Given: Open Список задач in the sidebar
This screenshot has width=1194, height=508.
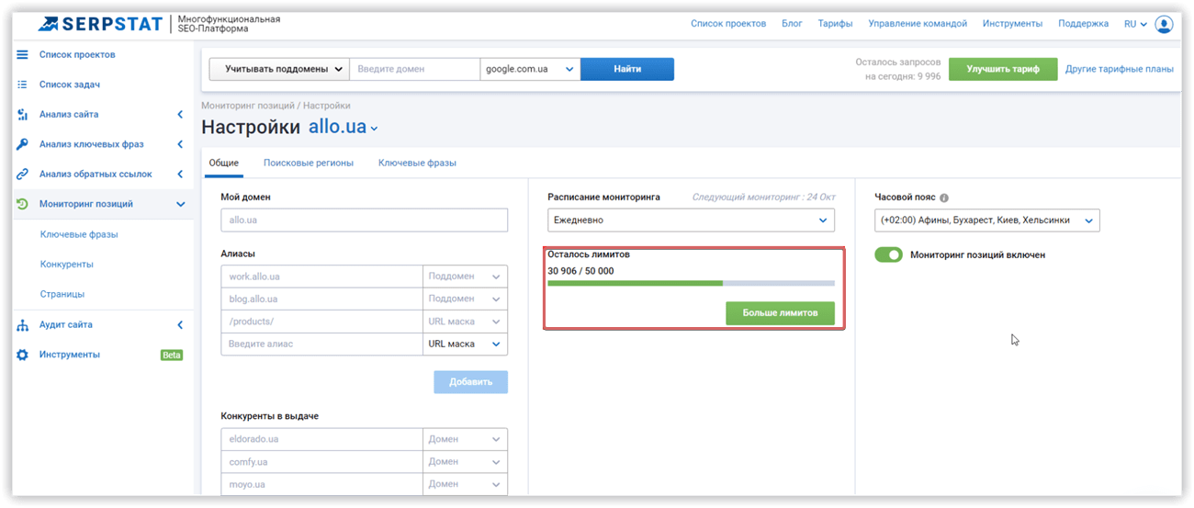Looking at the screenshot, I should coord(70,85).
